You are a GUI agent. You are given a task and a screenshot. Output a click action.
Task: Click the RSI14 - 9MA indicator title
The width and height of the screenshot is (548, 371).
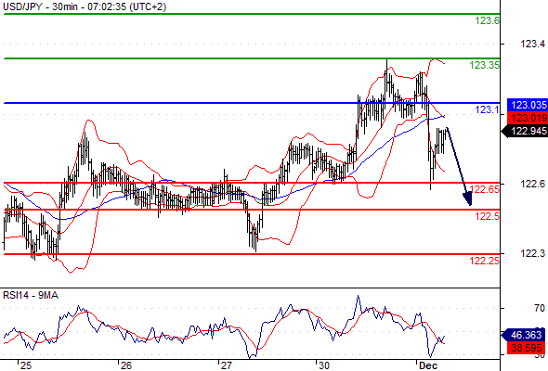[x=31, y=295]
